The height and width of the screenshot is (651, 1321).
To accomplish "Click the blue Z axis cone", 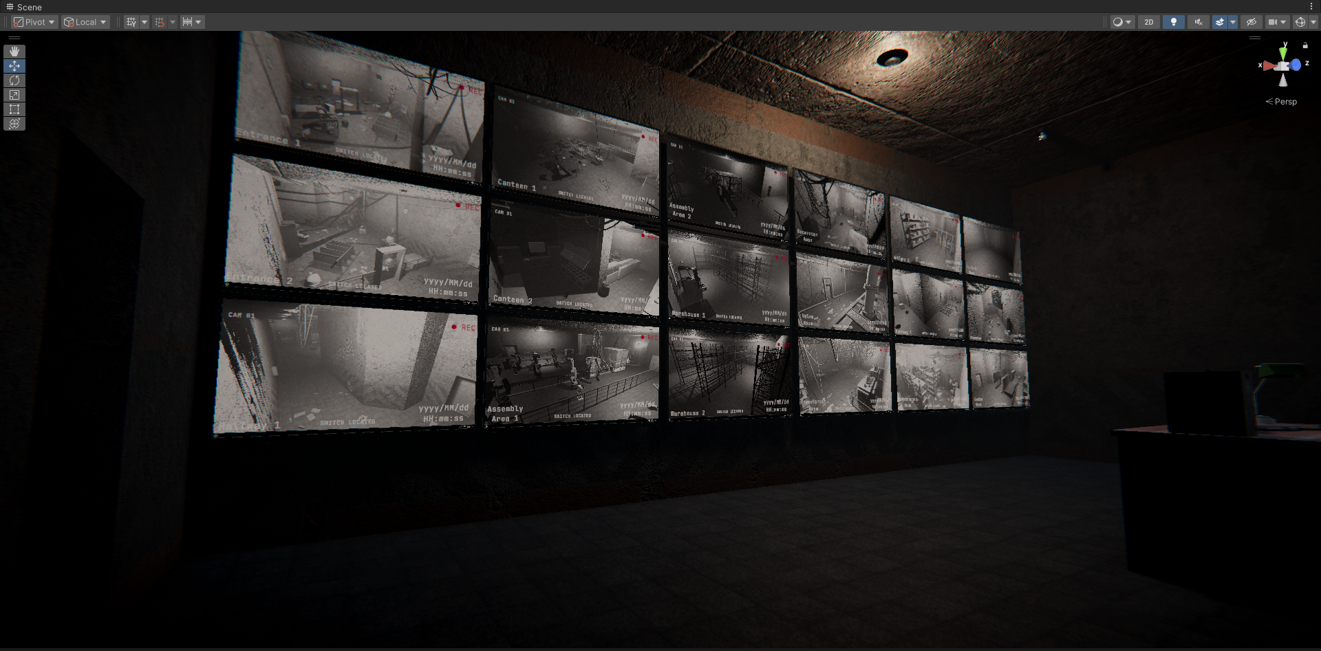I will pyautogui.click(x=1296, y=65).
